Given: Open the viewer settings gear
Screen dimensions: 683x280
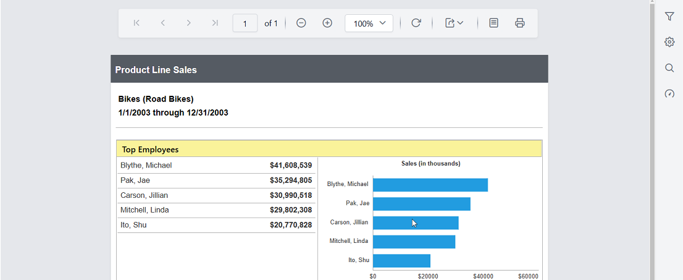Looking at the screenshot, I should 669,42.
